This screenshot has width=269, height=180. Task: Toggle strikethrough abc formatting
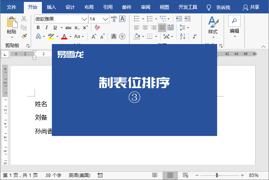(x=68, y=28)
